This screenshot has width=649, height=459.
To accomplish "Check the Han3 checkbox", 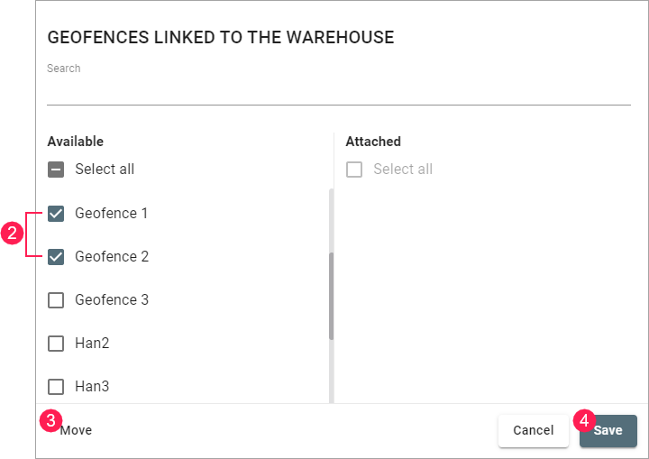I will pos(56,387).
